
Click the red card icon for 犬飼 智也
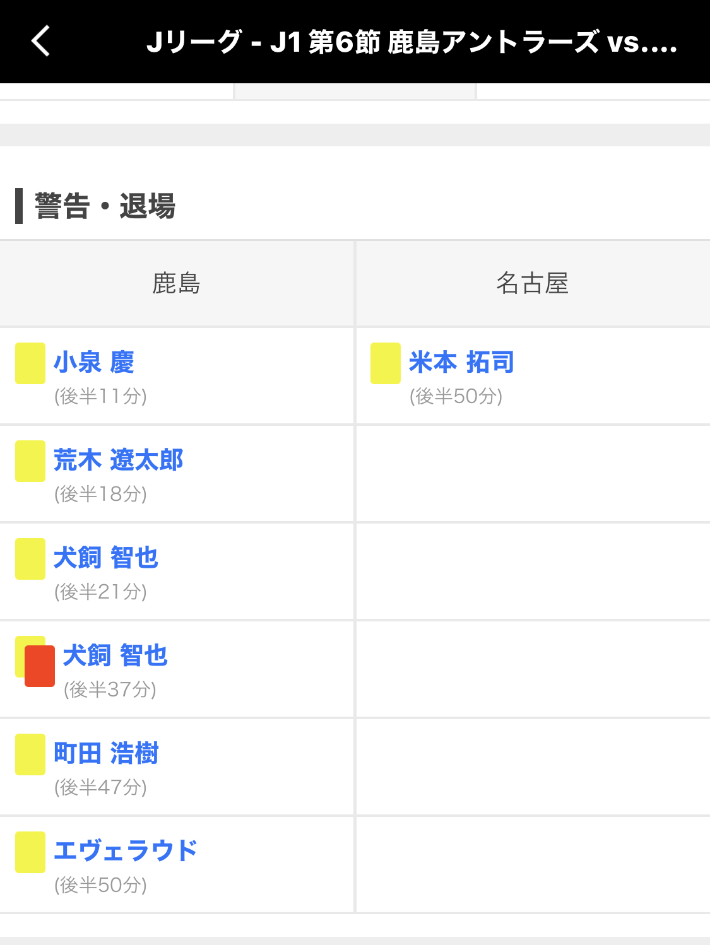[40, 667]
